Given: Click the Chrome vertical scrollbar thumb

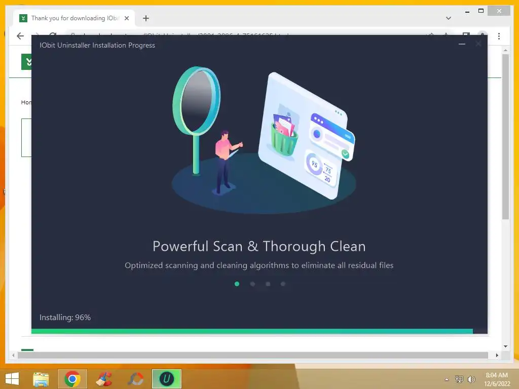Looking at the screenshot, I should point(505,137).
